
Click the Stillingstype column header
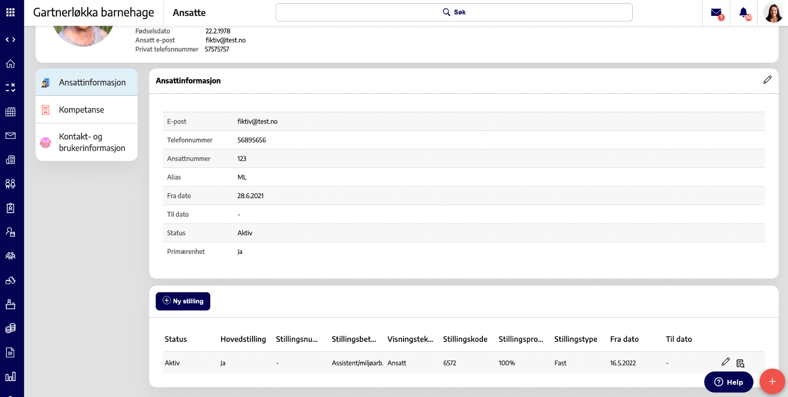[x=576, y=339]
